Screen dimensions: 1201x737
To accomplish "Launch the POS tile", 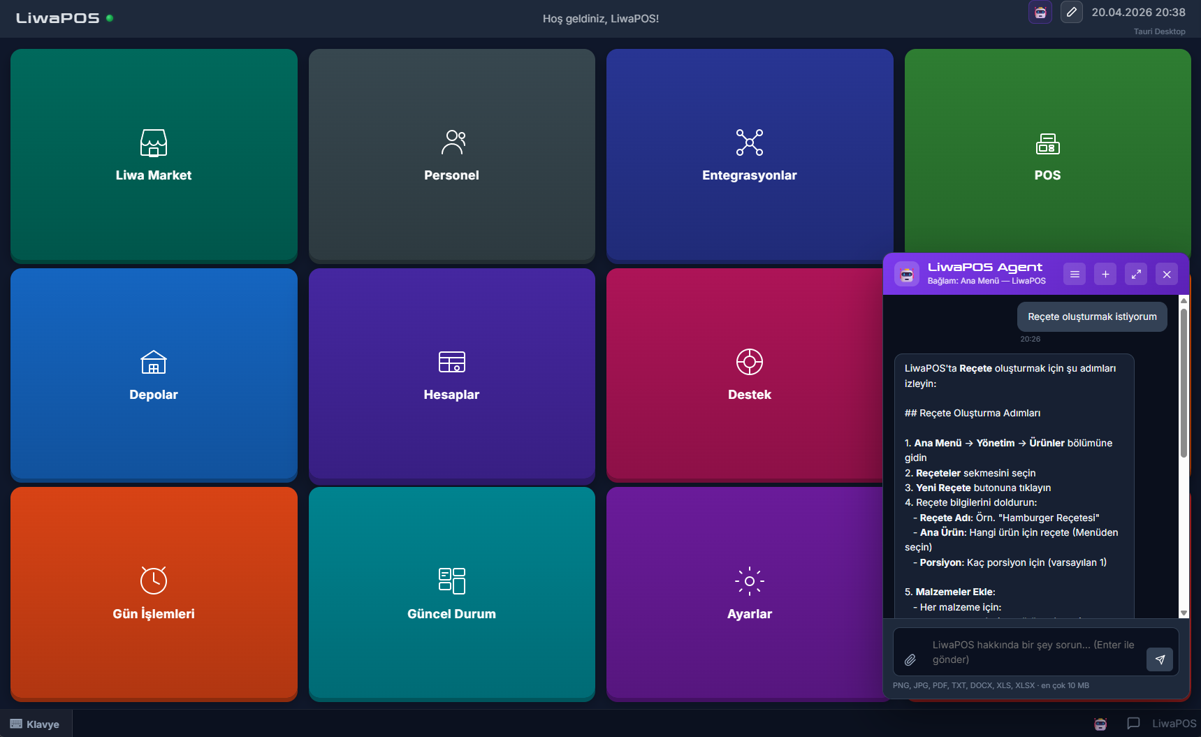I will tap(1047, 155).
